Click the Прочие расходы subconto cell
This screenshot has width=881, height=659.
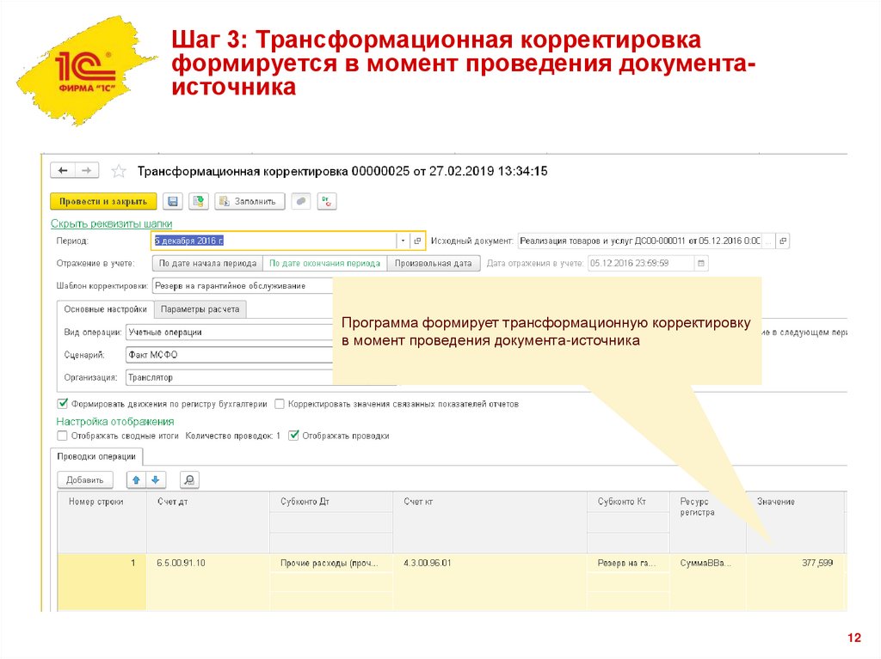pyautogui.click(x=331, y=563)
